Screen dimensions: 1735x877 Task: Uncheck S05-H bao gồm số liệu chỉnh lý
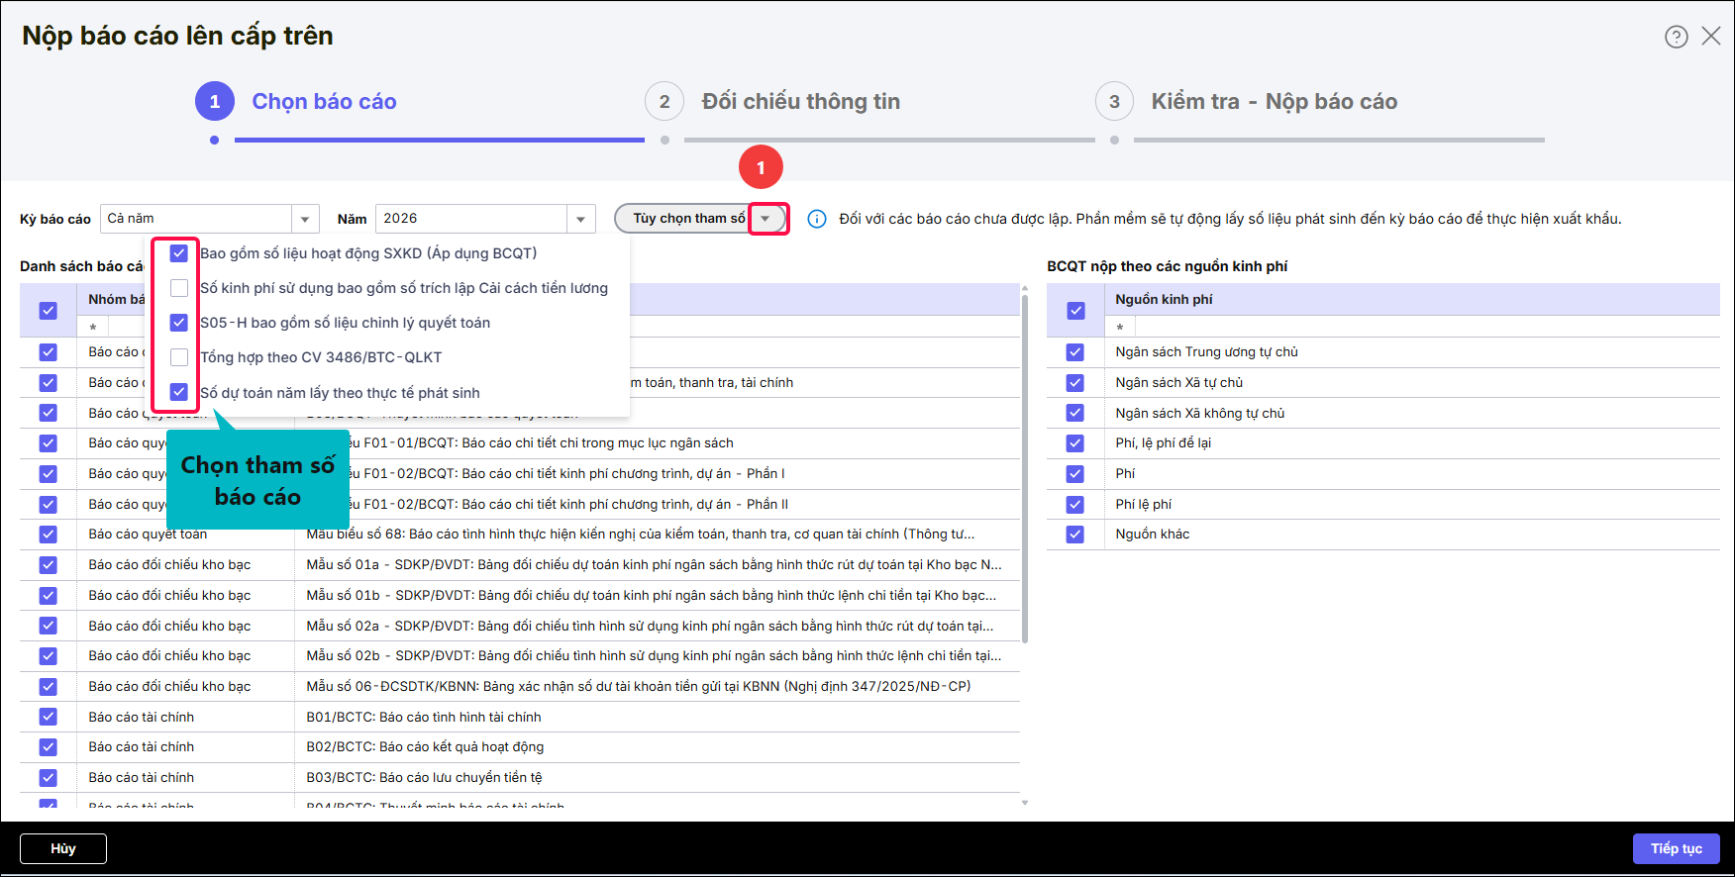[x=179, y=323]
